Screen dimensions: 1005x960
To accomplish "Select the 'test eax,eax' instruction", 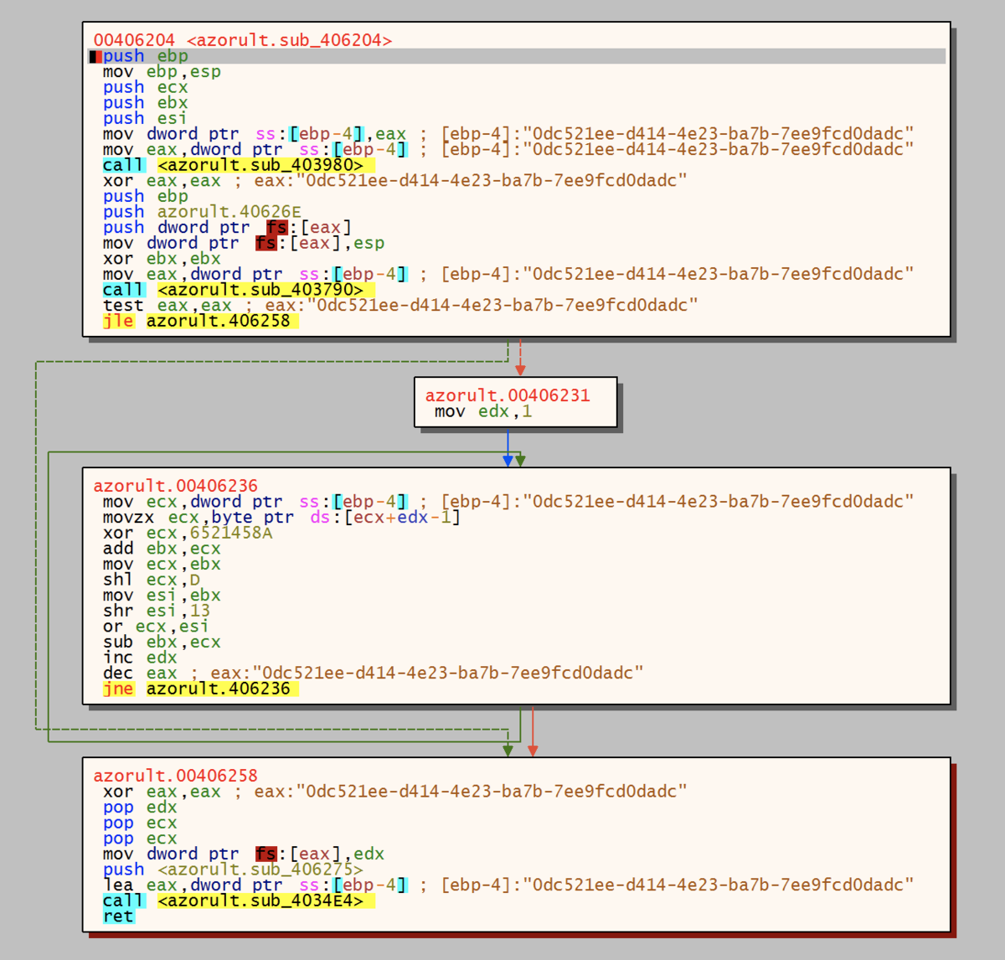I will click(x=167, y=306).
